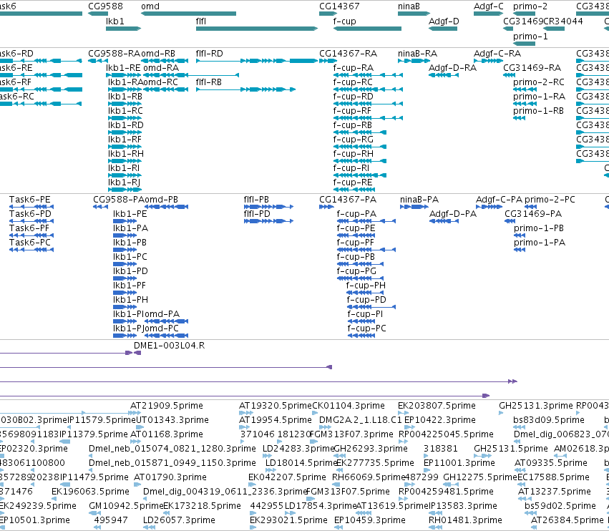Viewport: 609px width, 531px height.
Task: Click the f-cup-RE transcript label
Action: [353, 182]
